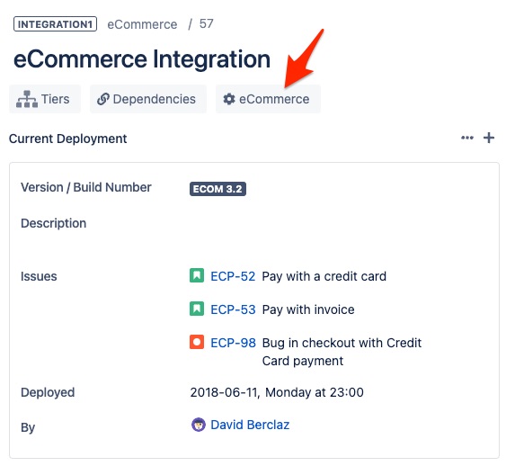515x475 pixels.
Task: Click the ECOM 3.2 version badge
Action: coord(218,189)
